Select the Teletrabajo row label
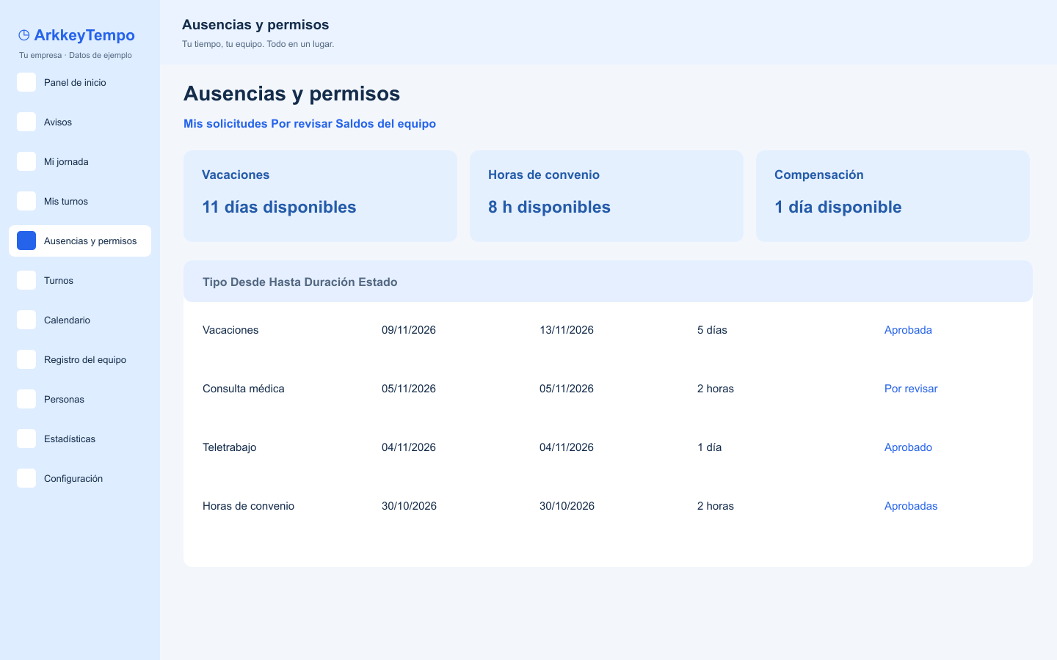The width and height of the screenshot is (1057, 660). coord(230,447)
